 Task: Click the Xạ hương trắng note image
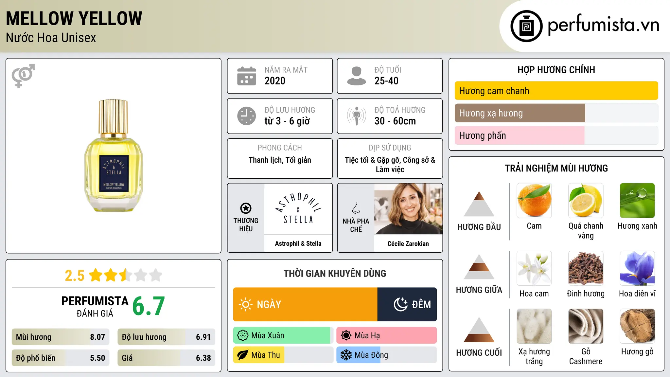(x=534, y=326)
